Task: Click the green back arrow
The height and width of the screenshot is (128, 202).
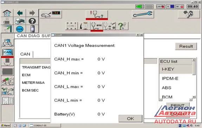Action: [20, 13]
